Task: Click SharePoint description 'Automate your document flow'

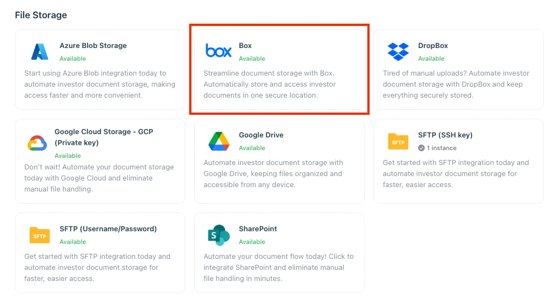Action: click(x=279, y=267)
